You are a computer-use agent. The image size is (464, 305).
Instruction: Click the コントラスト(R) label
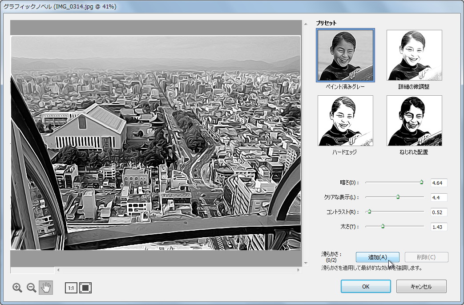pyautogui.click(x=343, y=212)
